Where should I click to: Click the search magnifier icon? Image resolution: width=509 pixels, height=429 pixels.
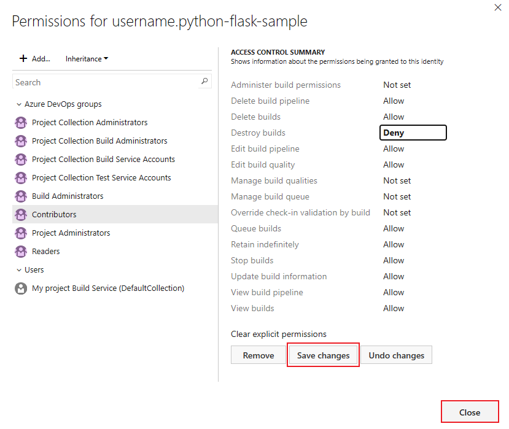click(205, 82)
